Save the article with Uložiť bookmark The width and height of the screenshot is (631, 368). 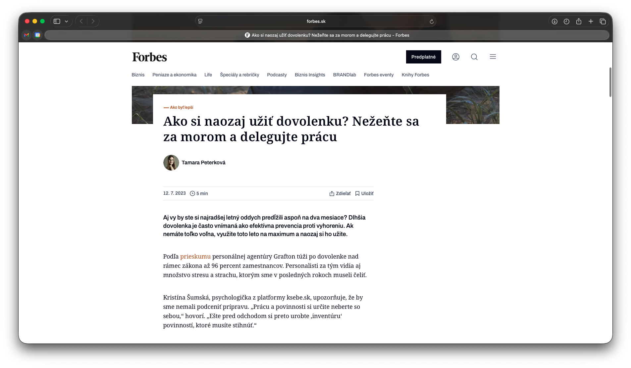point(364,193)
